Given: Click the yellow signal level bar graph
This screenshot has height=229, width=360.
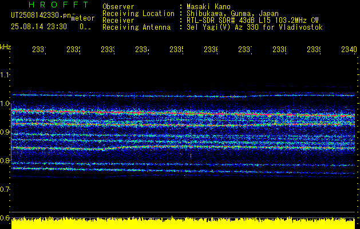Looking at the screenshot, I should point(183,223).
